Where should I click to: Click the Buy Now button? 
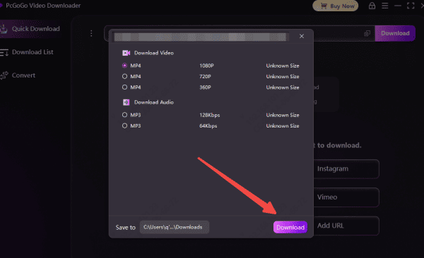(335, 6)
